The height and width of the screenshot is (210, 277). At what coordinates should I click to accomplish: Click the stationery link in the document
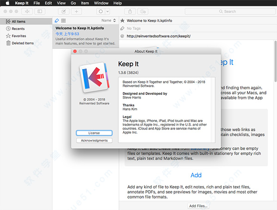tap(199, 149)
